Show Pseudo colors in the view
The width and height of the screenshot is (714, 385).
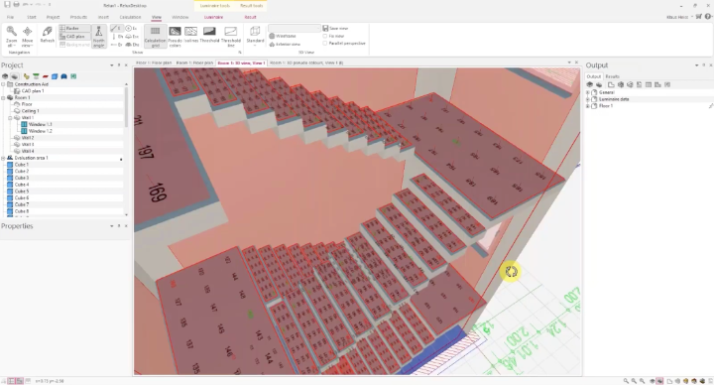click(x=175, y=36)
